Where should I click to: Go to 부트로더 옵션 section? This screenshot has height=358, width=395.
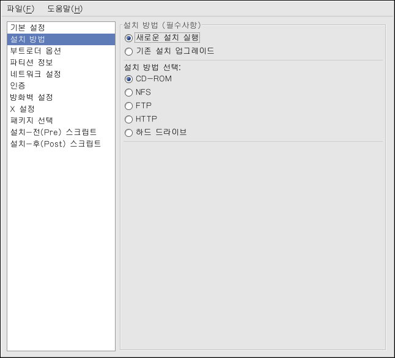[x=35, y=51]
